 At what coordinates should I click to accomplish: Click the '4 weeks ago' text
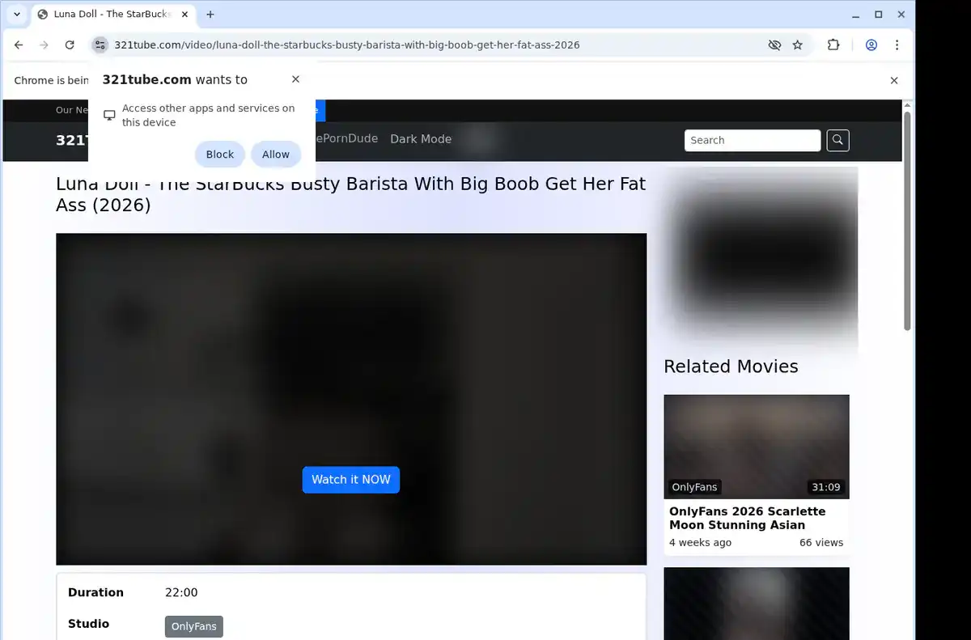click(700, 543)
